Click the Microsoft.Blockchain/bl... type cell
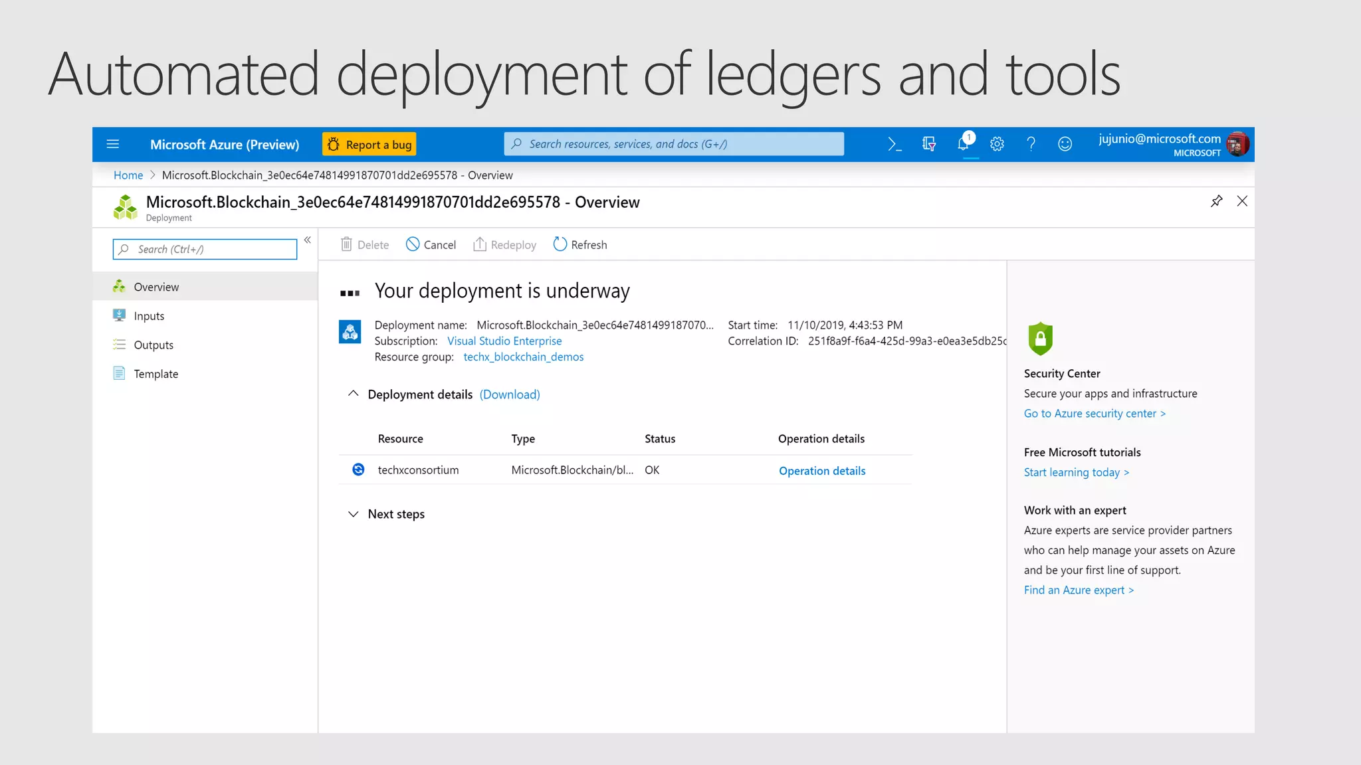Screen dimensions: 1361x765 [572, 470]
